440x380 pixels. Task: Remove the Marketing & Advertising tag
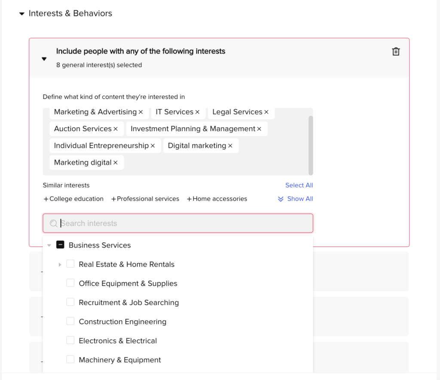point(141,112)
